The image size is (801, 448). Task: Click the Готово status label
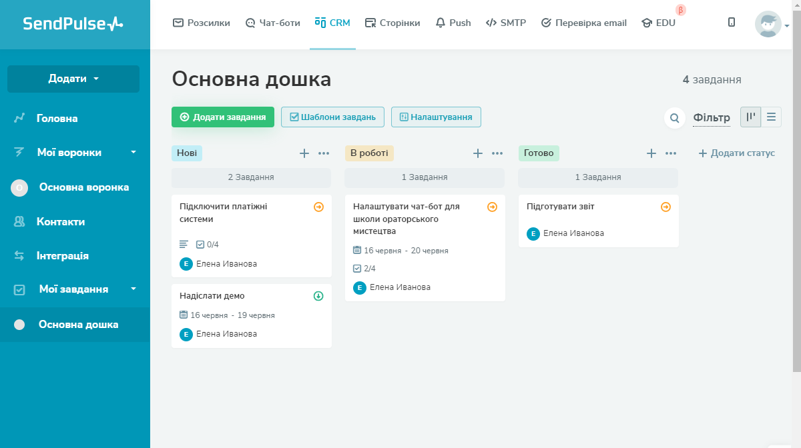click(x=539, y=153)
